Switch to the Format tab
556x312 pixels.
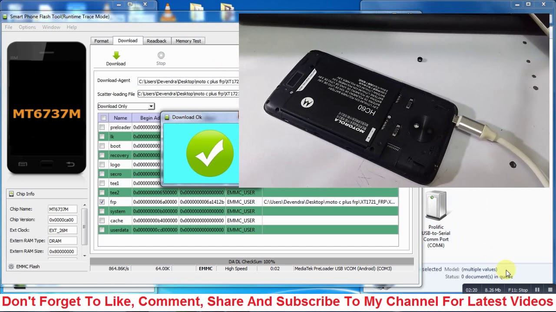click(x=101, y=41)
